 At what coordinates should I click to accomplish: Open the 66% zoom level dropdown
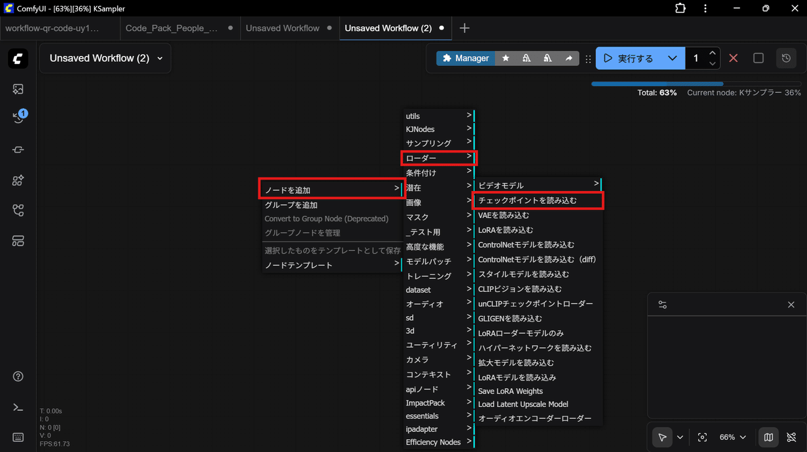click(x=733, y=437)
